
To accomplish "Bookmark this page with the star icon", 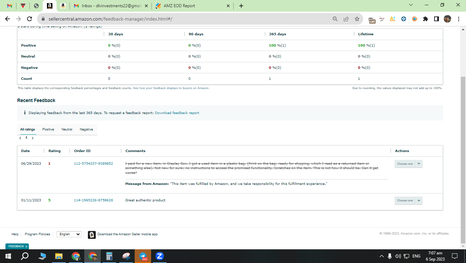I will [x=357, y=19].
